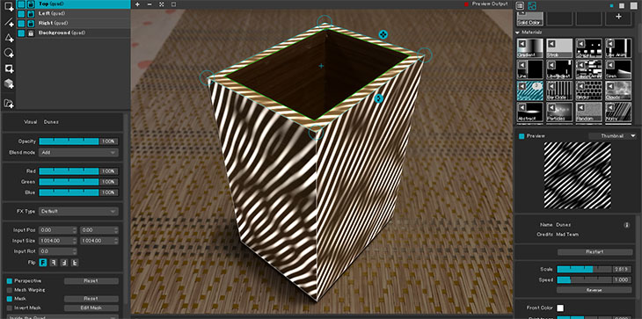Adjust the Opacity slider
The image size is (642, 319).
tap(69, 141)
